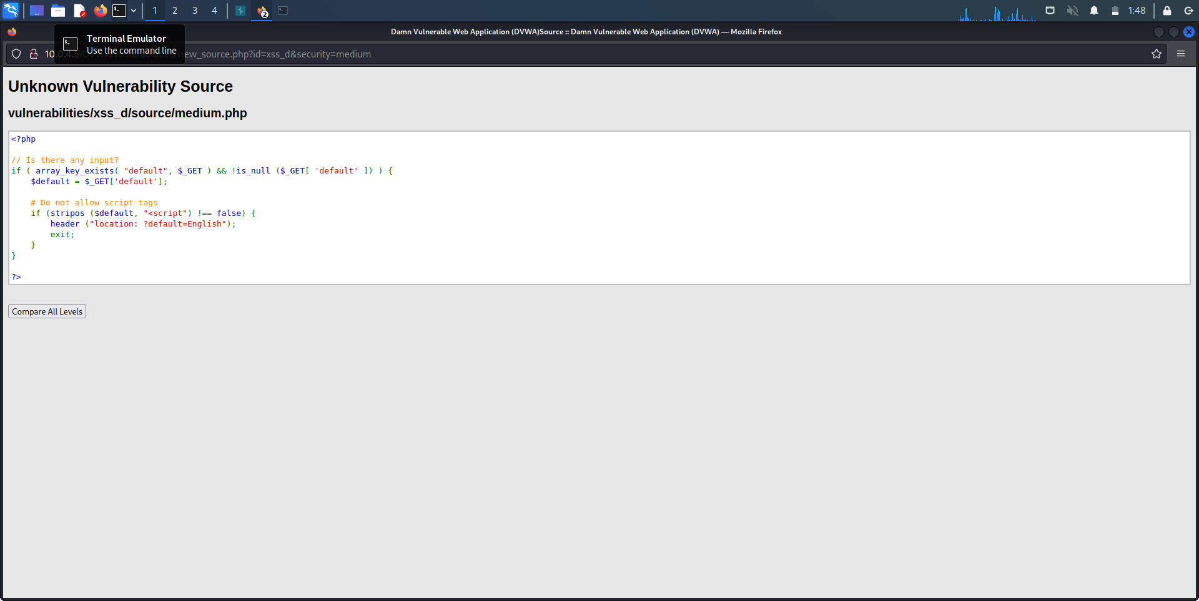Screen dimensions: 1199x601
Task: Bookmark this page with the star icon
Action: (x=1156, y=54)
